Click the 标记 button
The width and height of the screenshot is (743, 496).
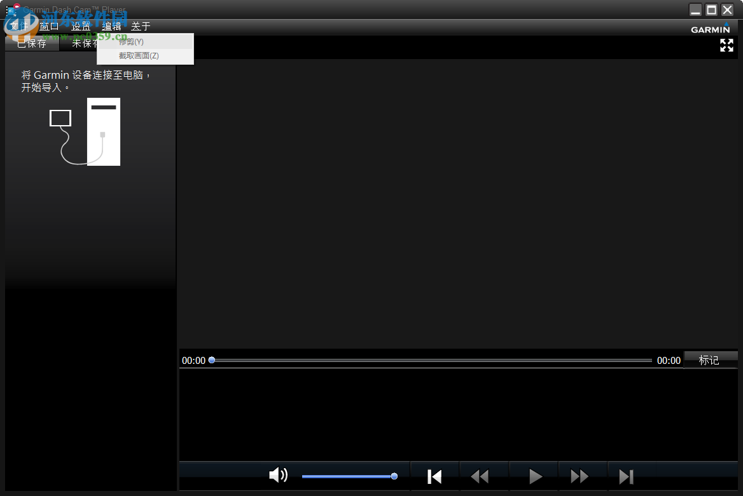[711, 360]
